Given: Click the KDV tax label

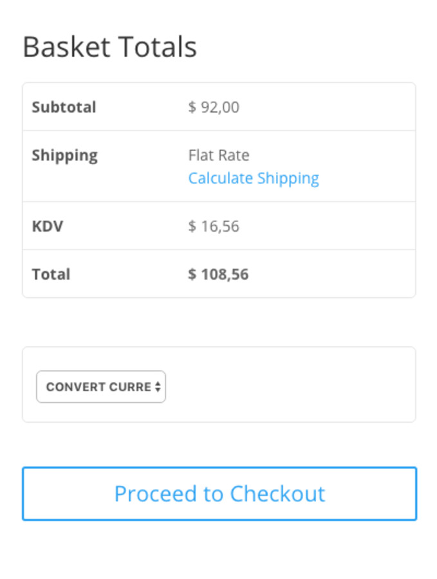Looking at the screenshot, I should click(48, 226).
